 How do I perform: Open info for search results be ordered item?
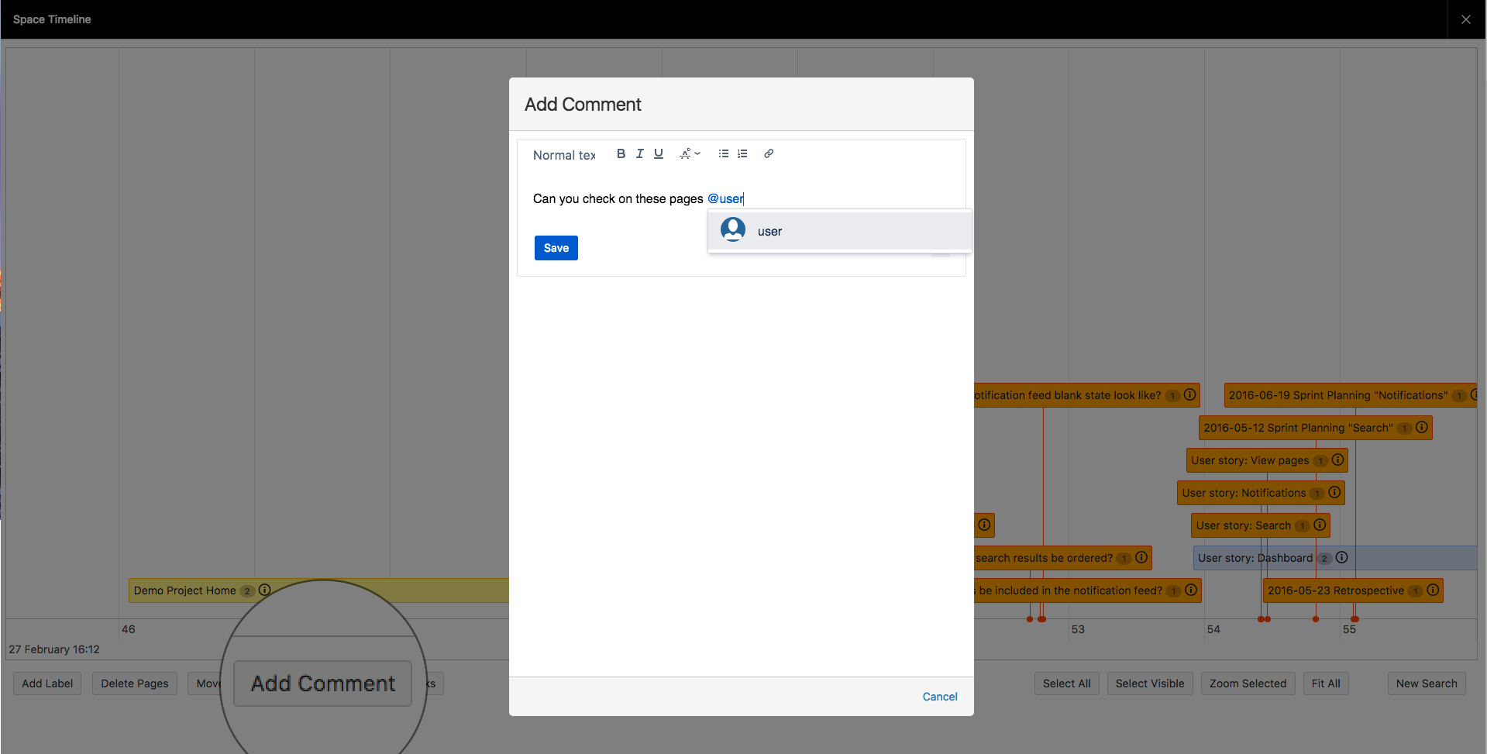click(1141, 557)
